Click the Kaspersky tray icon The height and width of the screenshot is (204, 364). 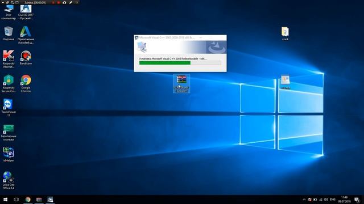(x=309, y=199)
